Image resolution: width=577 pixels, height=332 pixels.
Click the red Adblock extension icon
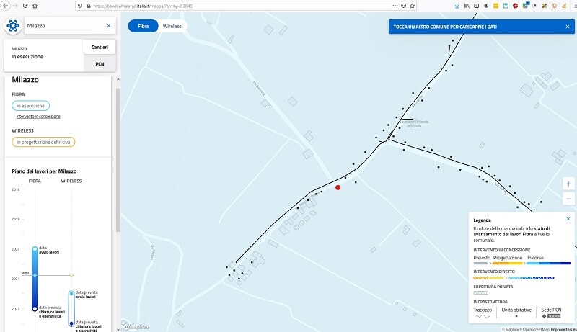[x=515, y=6]
